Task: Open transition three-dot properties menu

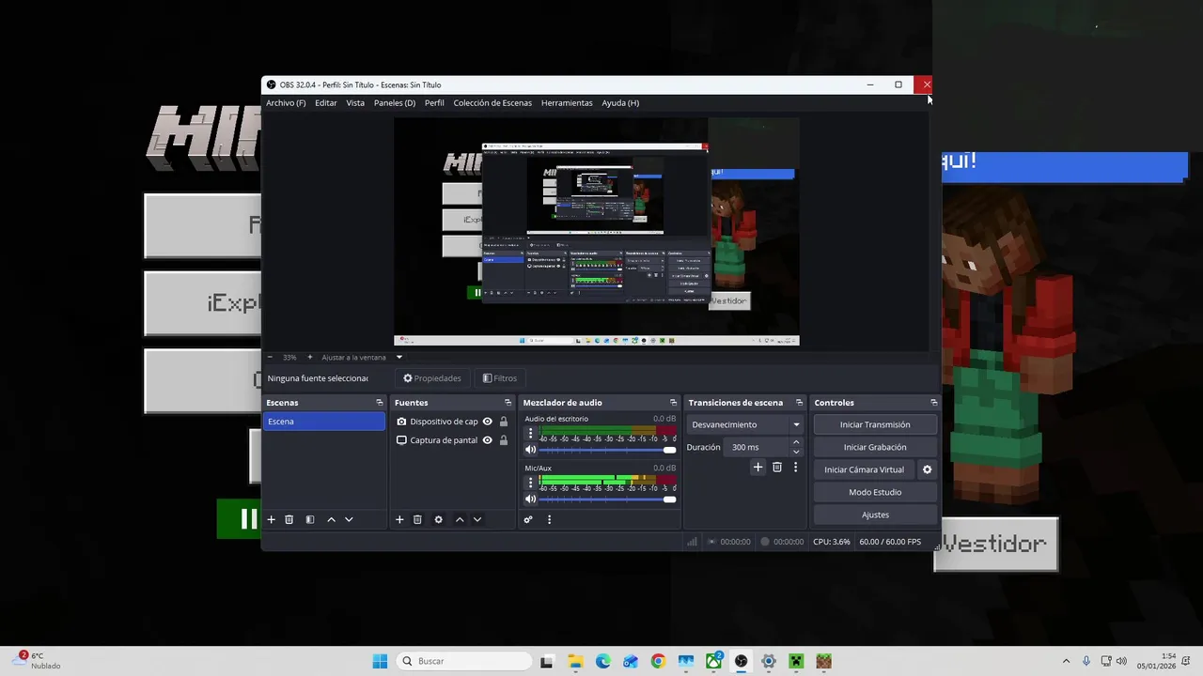Action: [795, 467]
